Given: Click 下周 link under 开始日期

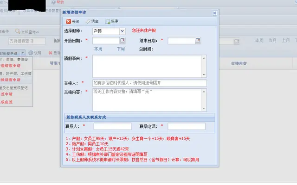Looking at the screenshot, I should pyautogui.click(x=121, y=49).
